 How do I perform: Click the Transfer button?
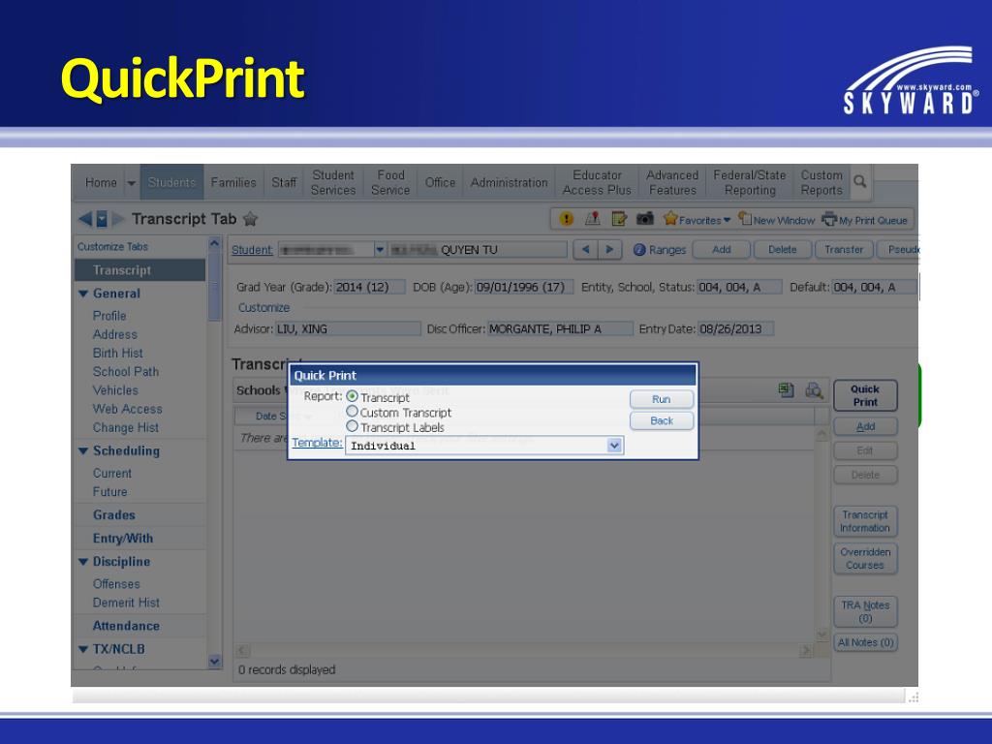[844, 249]
